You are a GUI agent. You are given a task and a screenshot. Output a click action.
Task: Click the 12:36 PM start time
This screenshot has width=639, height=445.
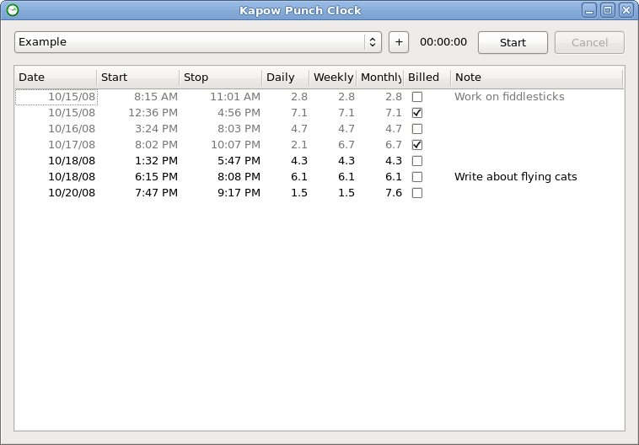[153, 113]
